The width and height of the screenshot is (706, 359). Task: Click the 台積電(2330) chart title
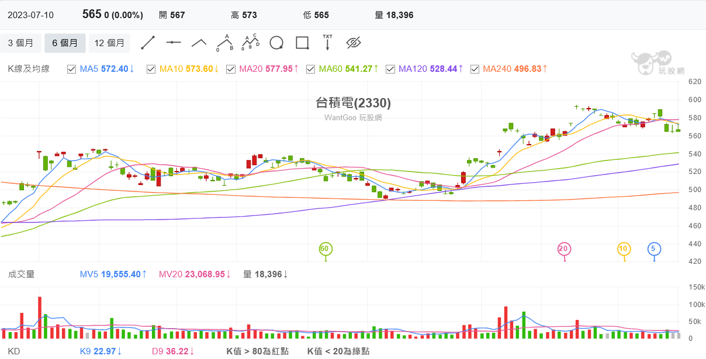point(353,103)
